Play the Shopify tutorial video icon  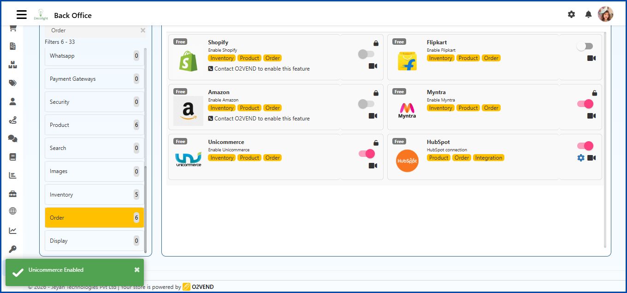(372, 66)
